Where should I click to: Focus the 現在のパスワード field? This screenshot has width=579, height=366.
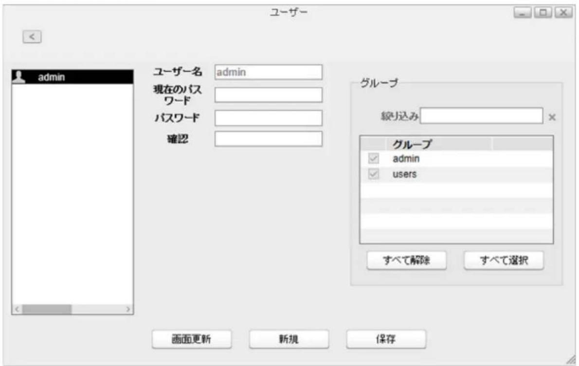[x=269, y=95]
